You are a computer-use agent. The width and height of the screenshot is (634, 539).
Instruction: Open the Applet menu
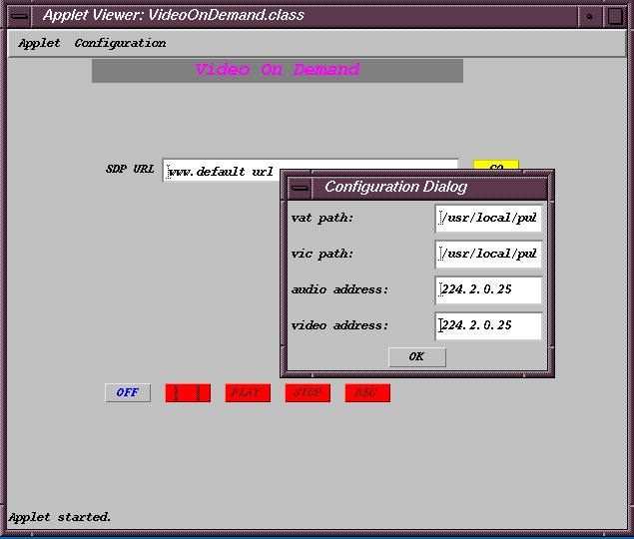coord(39,43)
